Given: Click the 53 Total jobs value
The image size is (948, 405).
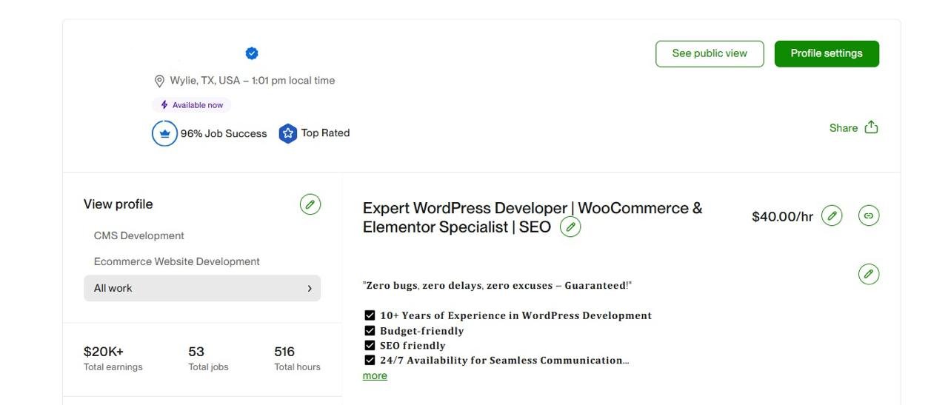Looking at the screenshot, I should (x=196, y=352).
